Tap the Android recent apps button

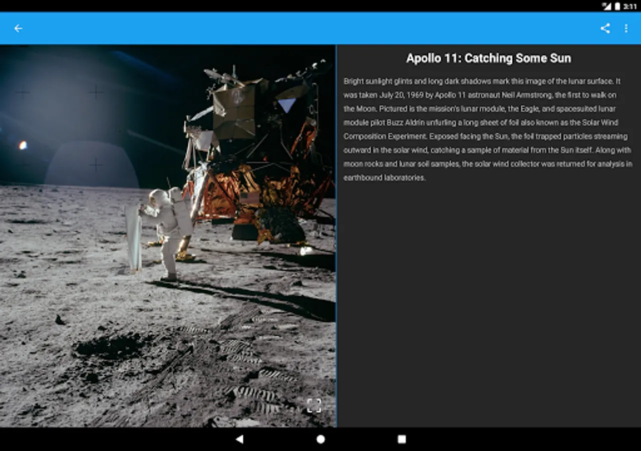(402, 439)
